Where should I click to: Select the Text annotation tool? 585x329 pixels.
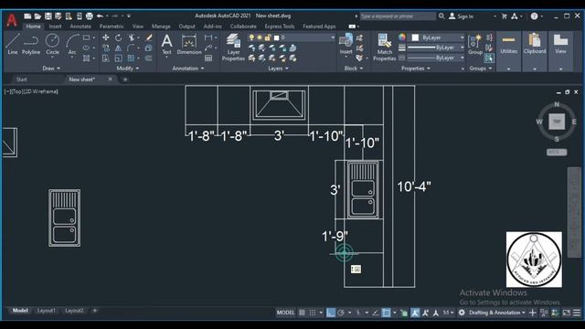click(166, 44)
